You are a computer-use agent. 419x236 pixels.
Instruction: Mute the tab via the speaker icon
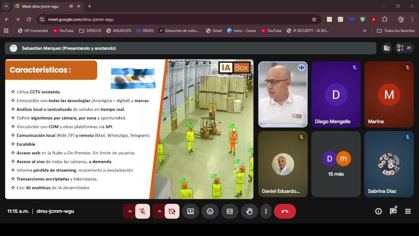(x=71, y=6)
